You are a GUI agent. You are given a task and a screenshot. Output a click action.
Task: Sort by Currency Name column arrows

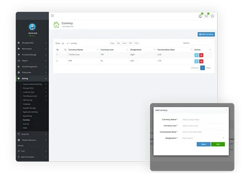(97, 50)
